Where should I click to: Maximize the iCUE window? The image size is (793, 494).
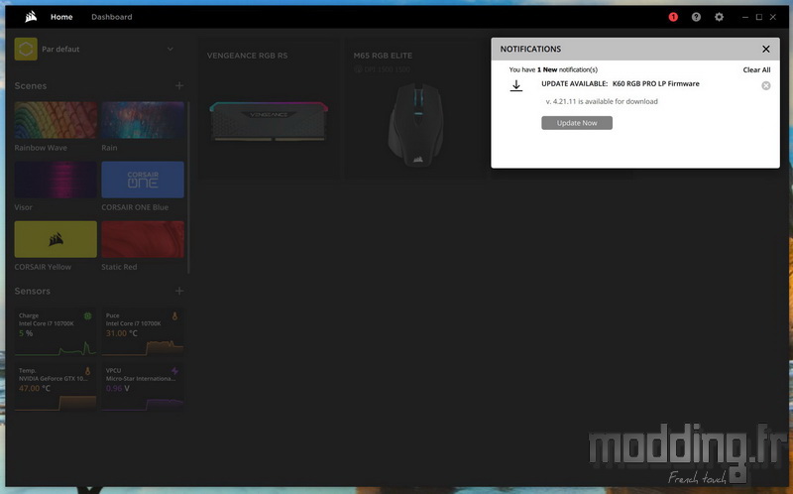tap(759, 17)
